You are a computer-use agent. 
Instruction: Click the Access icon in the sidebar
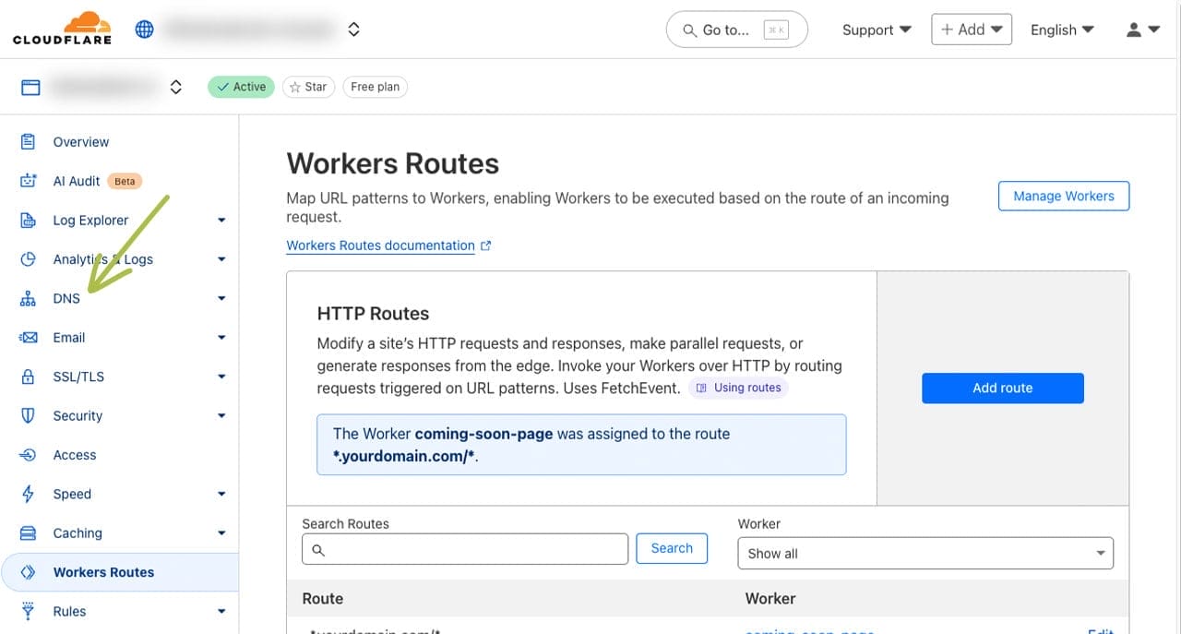[28, 455]
